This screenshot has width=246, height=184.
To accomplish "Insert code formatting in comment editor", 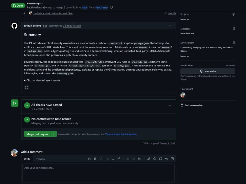I will (113, 159).
